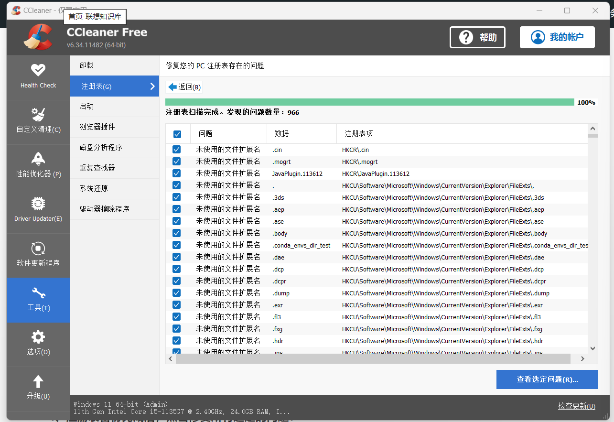
Task: Click horizontal scrollbar left arrow
Action: (171, 358)
